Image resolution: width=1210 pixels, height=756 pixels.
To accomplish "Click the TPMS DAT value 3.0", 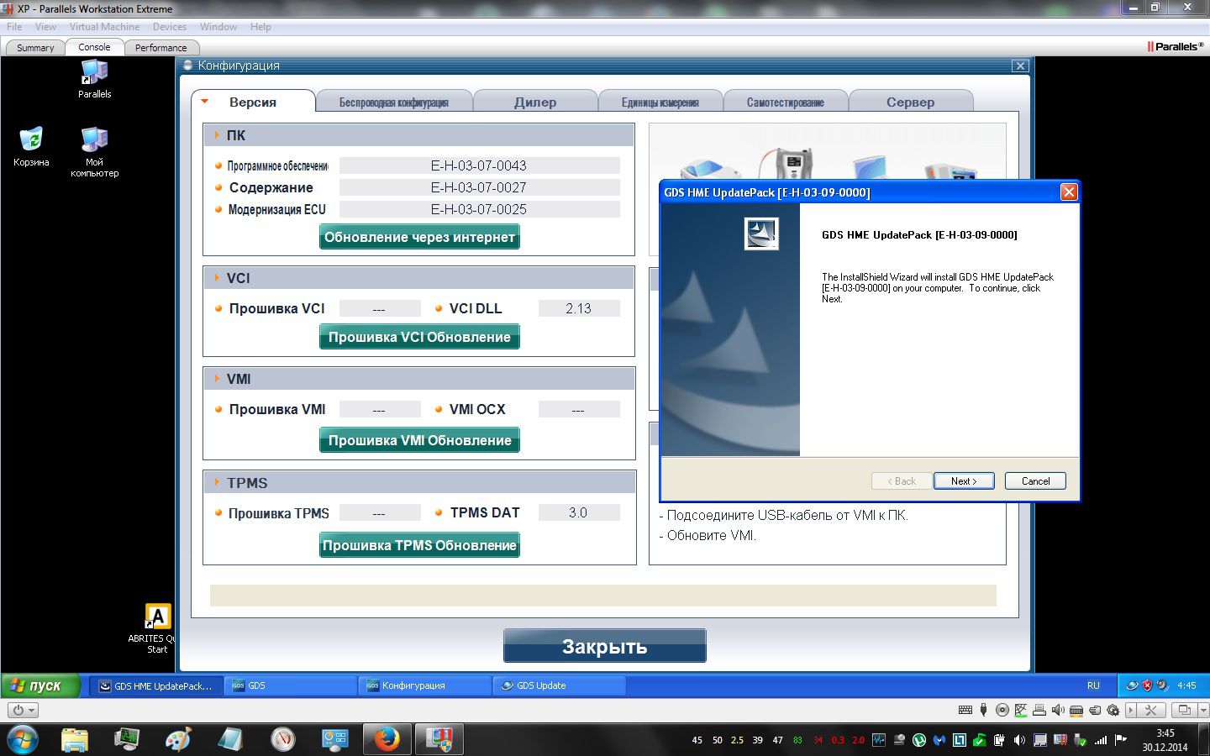I will click(x=579, y=512).
